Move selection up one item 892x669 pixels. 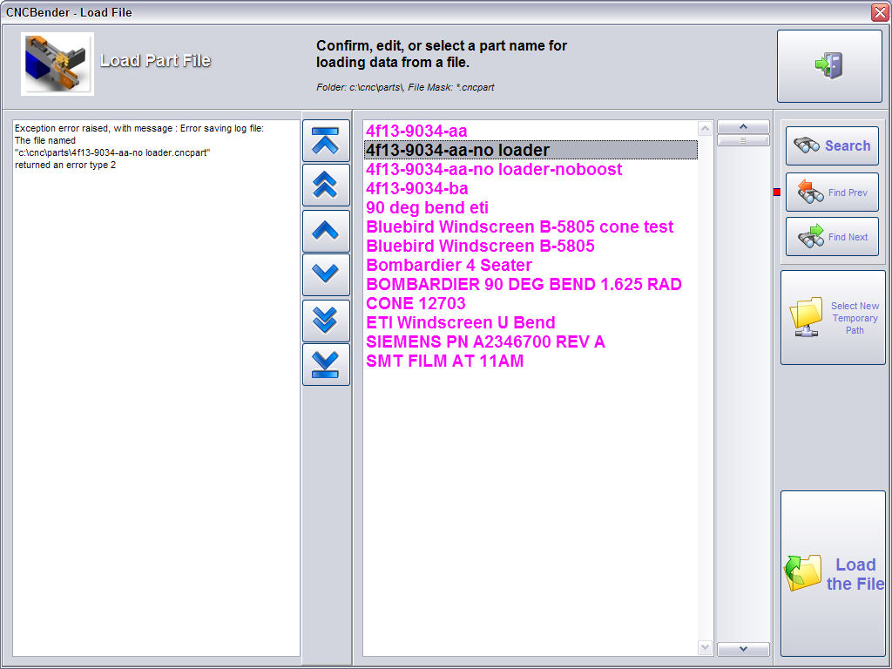325,230
